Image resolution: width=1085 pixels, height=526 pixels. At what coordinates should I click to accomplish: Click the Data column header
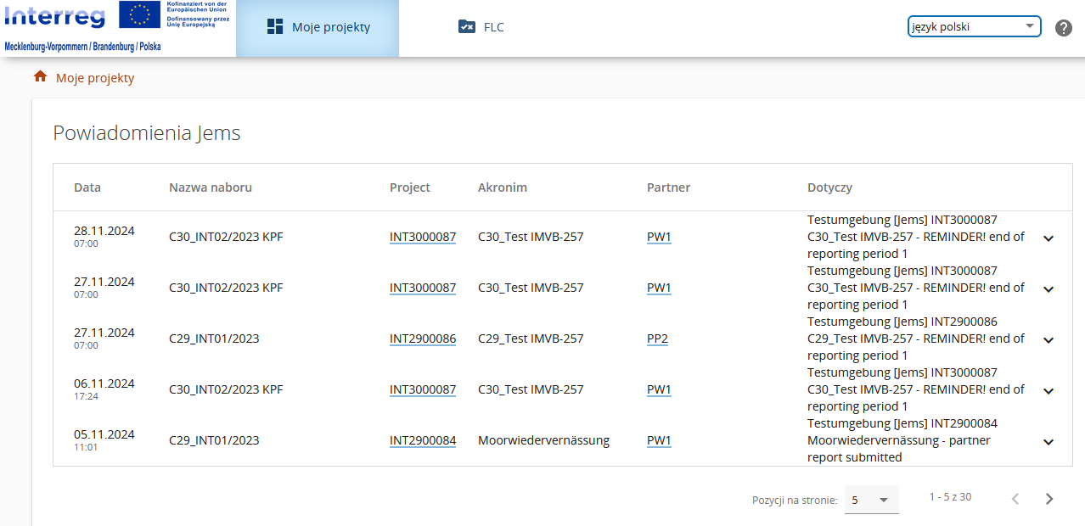point(87,187)
